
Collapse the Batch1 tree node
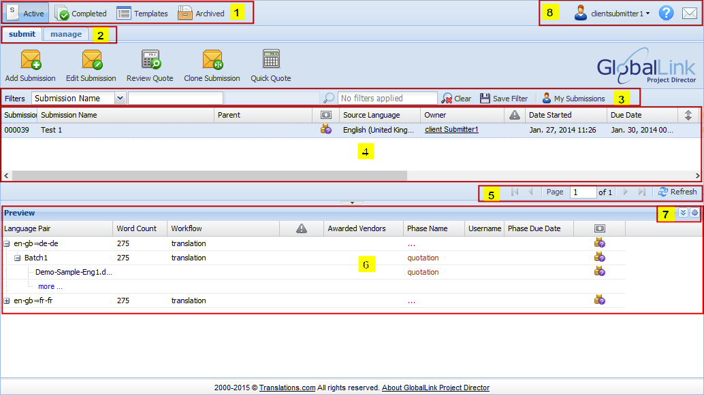click(x=18, y=258)
